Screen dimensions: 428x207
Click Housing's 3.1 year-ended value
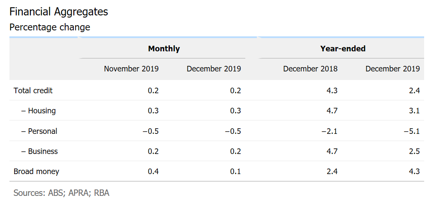pos(414,111)
